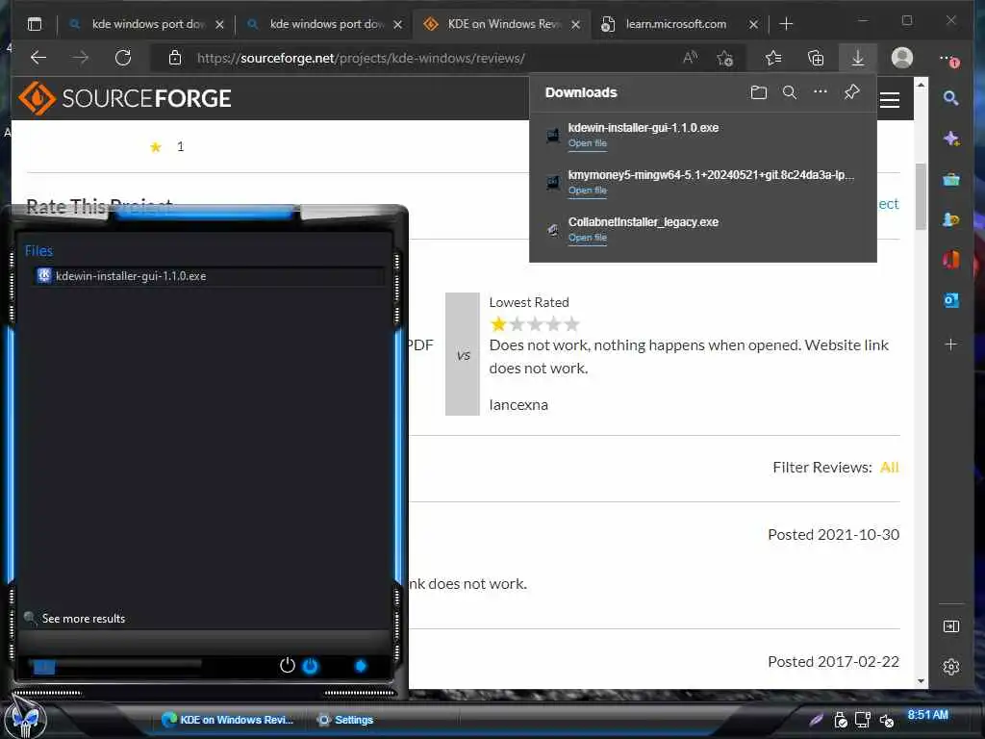Click the skull Start button
985x739 pixels.
pos(26,719)
